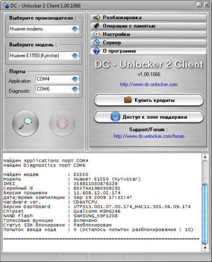
Task: Collapse the О программе section
Action: click(149, 51)
